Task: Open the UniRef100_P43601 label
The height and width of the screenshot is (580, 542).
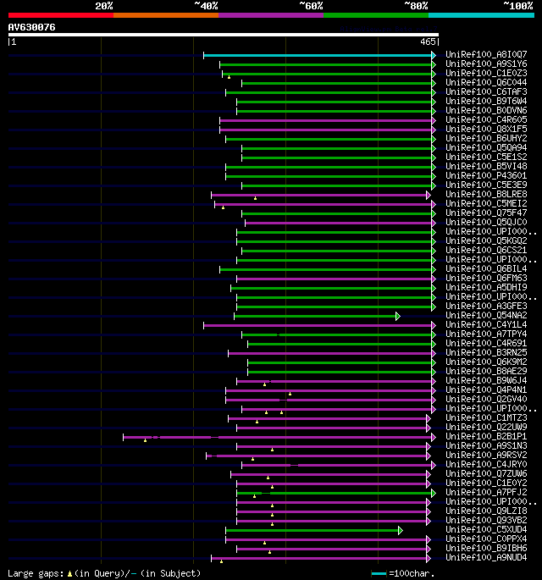Action: tap(486, 175)
